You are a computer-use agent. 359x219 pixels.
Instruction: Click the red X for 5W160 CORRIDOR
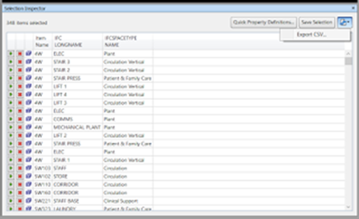pyautogui.click(x=20, y=193)
